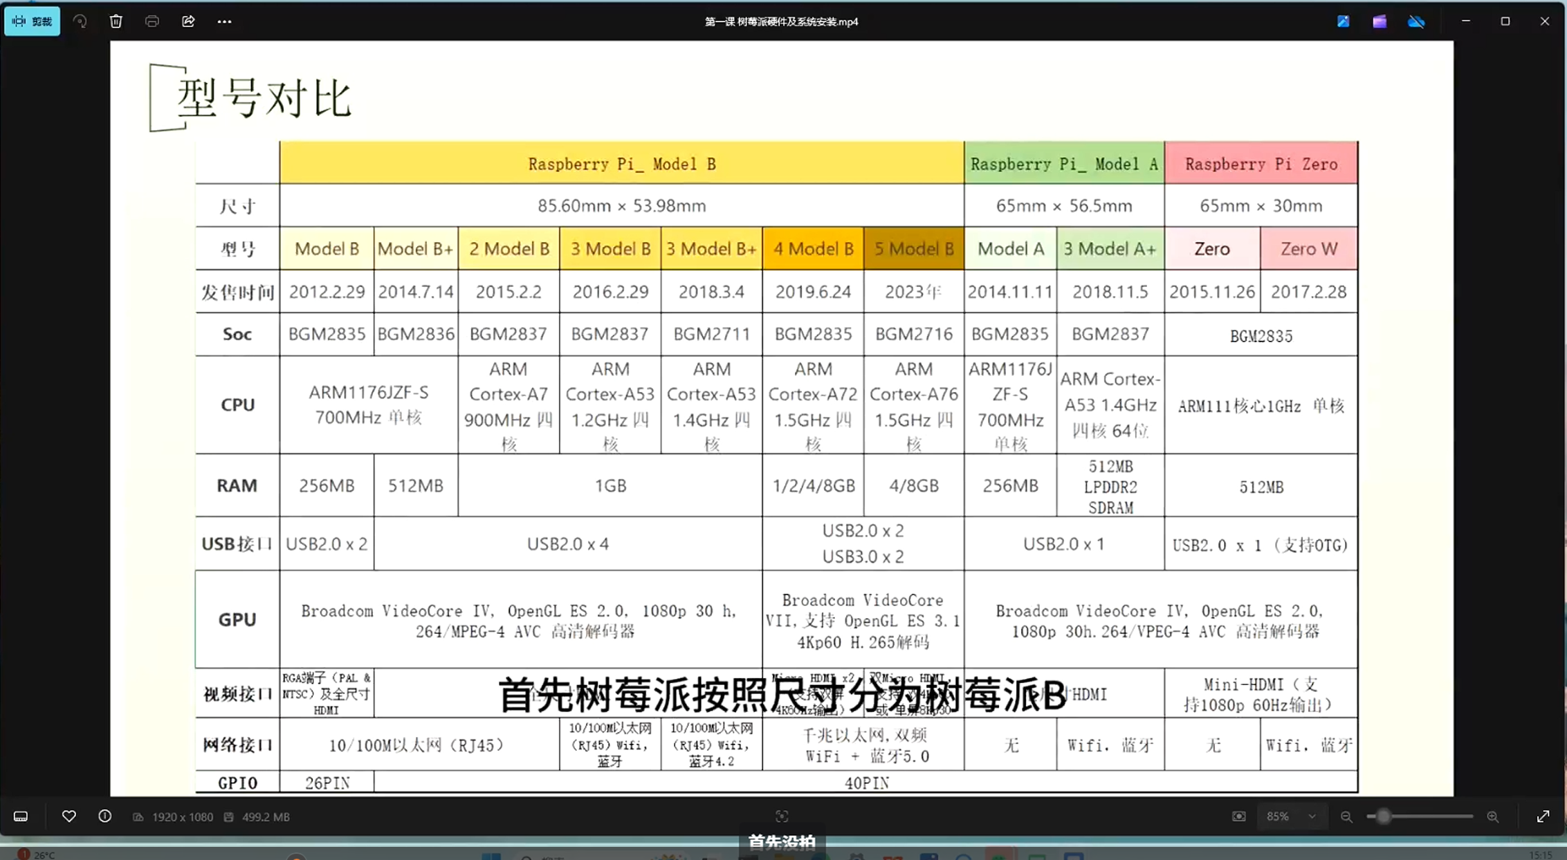Click the video frame's 5 Model B cell

point(913,249)
